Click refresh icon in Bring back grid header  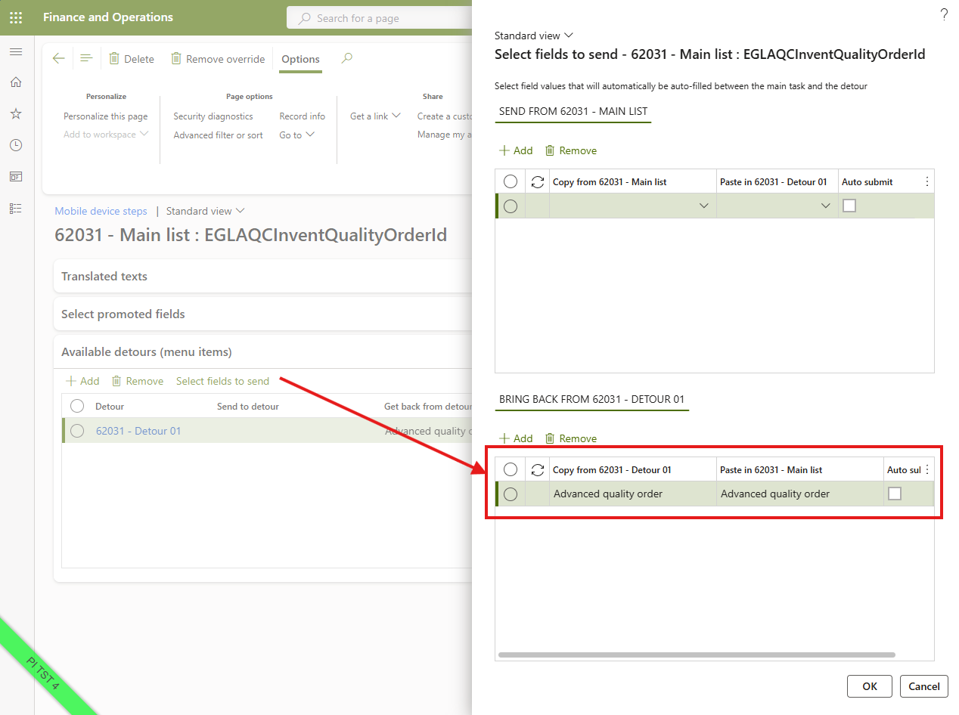538,470
